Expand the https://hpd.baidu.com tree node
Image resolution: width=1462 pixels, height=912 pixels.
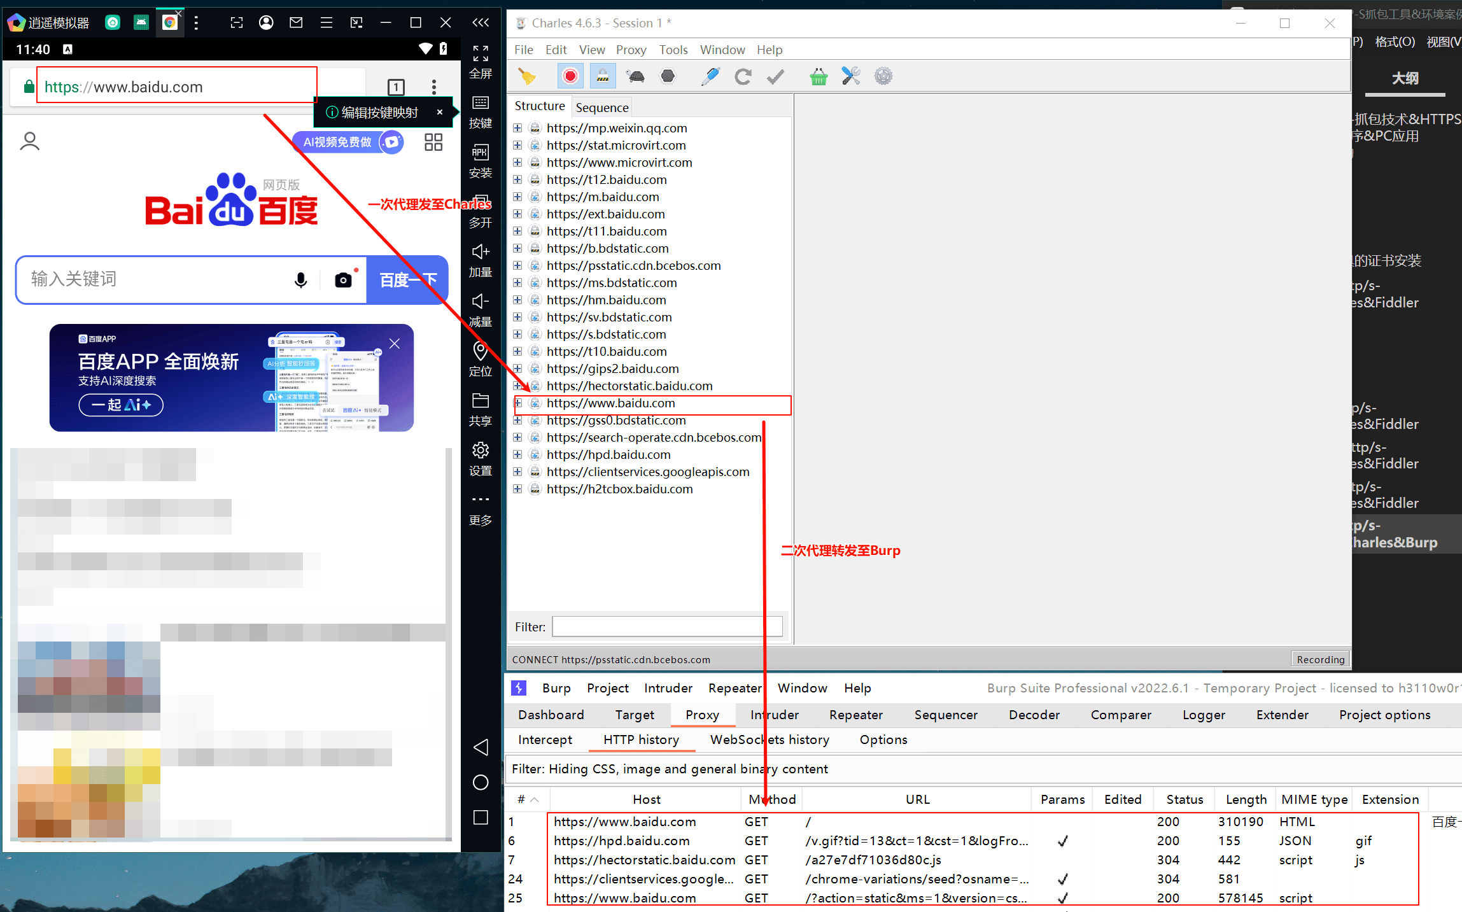(517, 454)
